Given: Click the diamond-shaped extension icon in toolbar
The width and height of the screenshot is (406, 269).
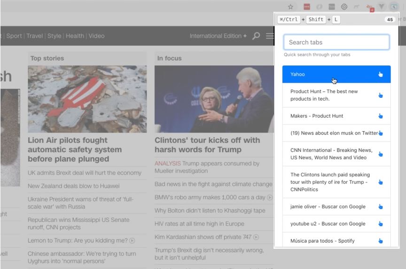Looking at the screenshot, I should [x=344, y=7].
